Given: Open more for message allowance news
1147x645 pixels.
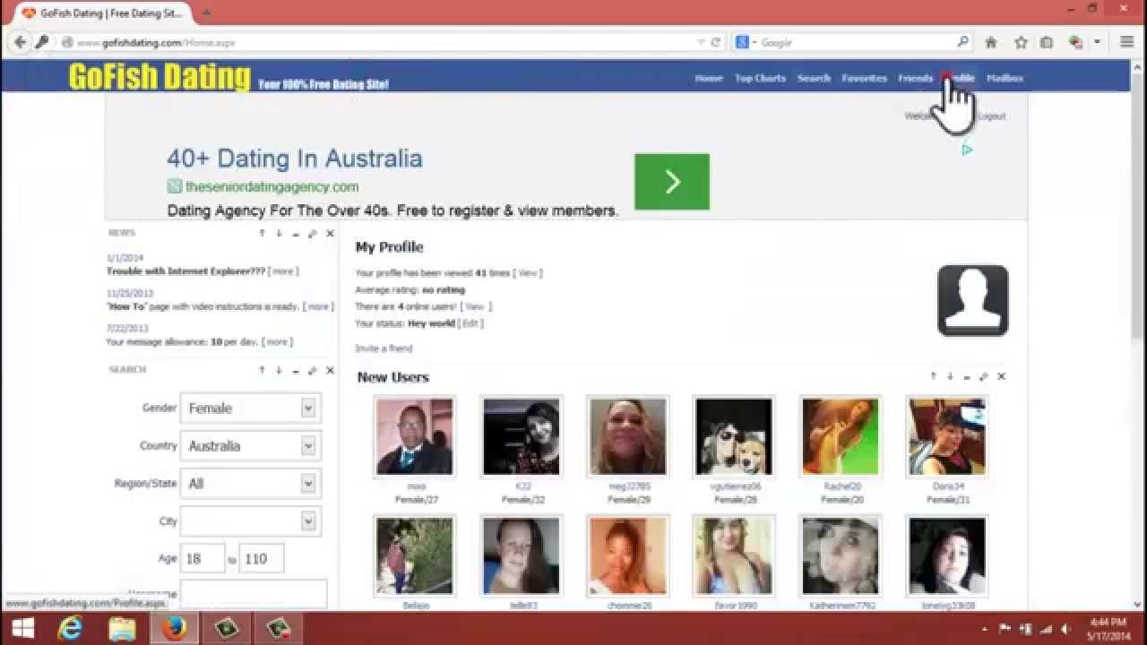Looking at the screenshot, I should tap(277, 341).
